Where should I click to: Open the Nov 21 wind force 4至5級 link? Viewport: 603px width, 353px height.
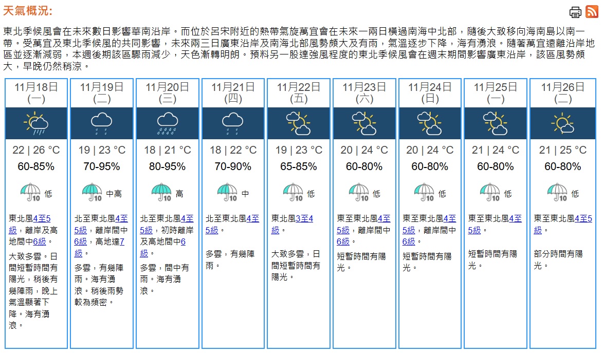[x=252, y=218]
